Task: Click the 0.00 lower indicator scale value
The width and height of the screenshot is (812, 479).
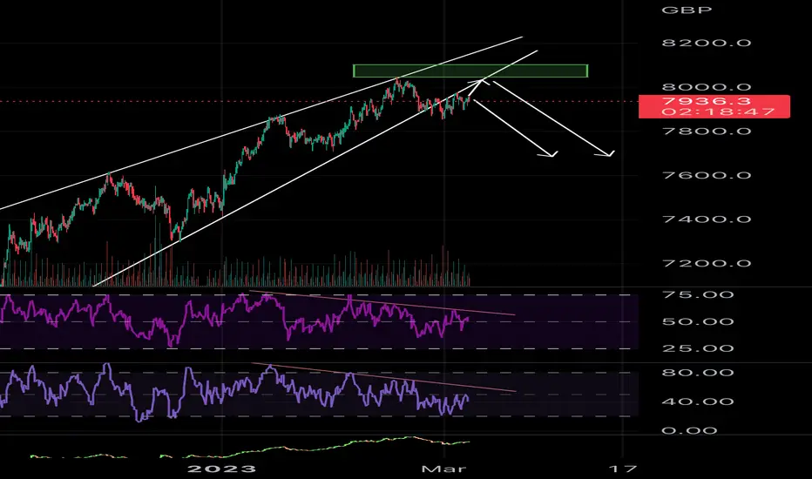Action: (689, 431)
